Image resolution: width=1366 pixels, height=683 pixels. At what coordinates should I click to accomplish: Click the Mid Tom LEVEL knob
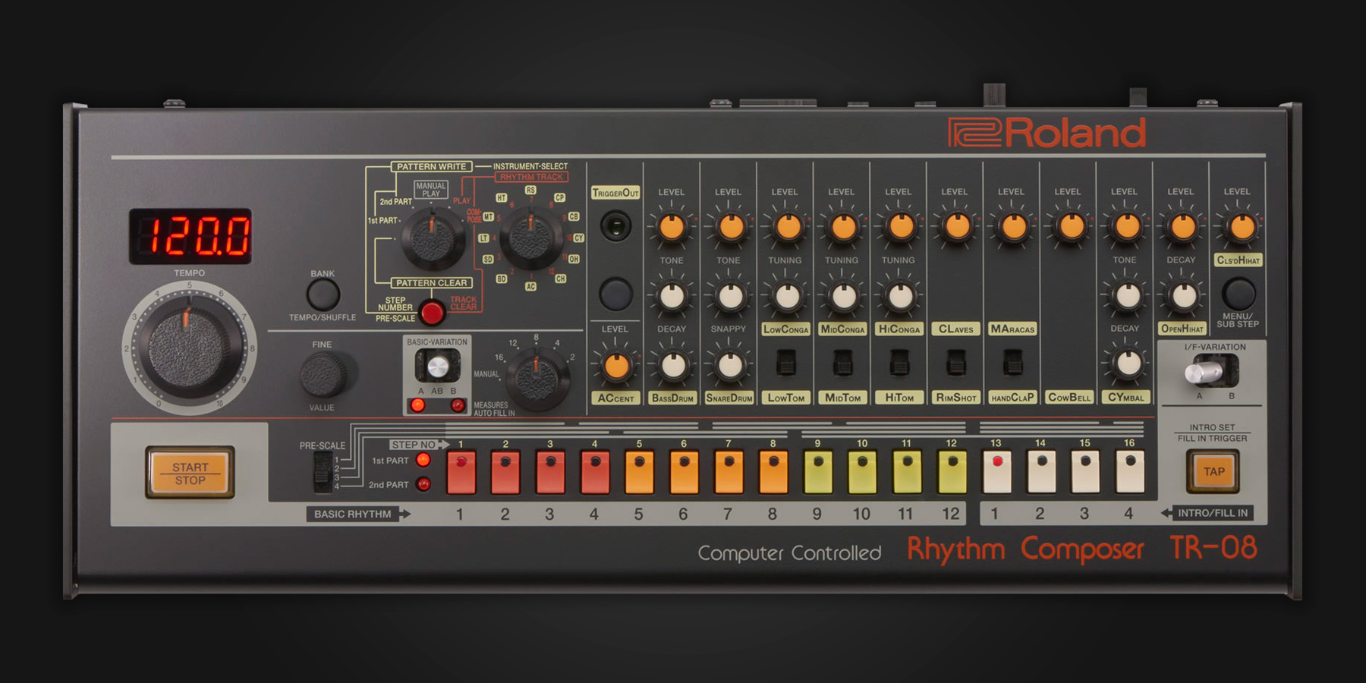tap(843, 227)
